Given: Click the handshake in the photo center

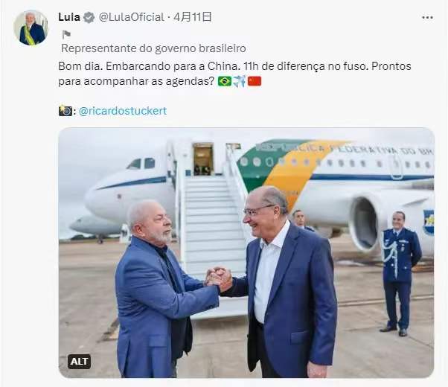Looking at the screenshot, I should click(x=219, y=278).
